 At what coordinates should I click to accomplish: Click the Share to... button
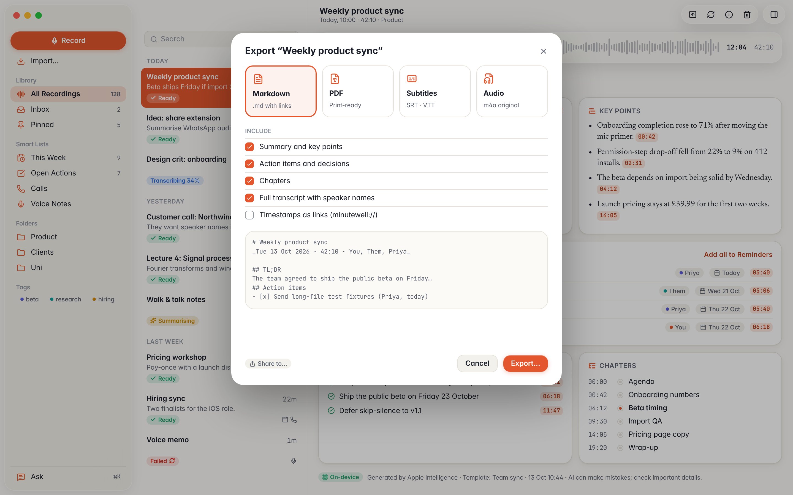tap(268, 363)
